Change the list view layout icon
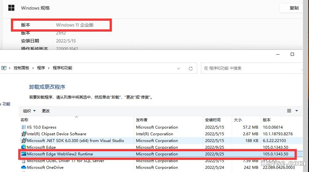The image size is (309, 172). click(x=289, y=111)
